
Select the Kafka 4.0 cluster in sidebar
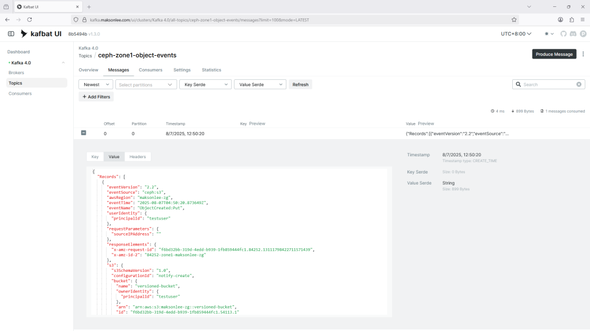point(21,63)
